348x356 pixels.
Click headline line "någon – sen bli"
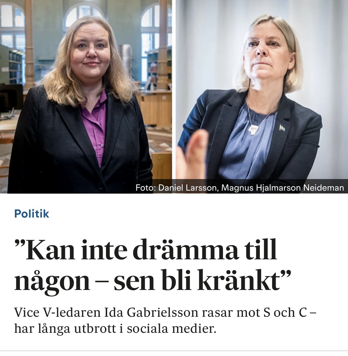click(x=103, y=282)
